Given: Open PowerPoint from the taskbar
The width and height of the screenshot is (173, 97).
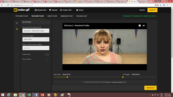Looking at the screenshot, I should (42, 95).
